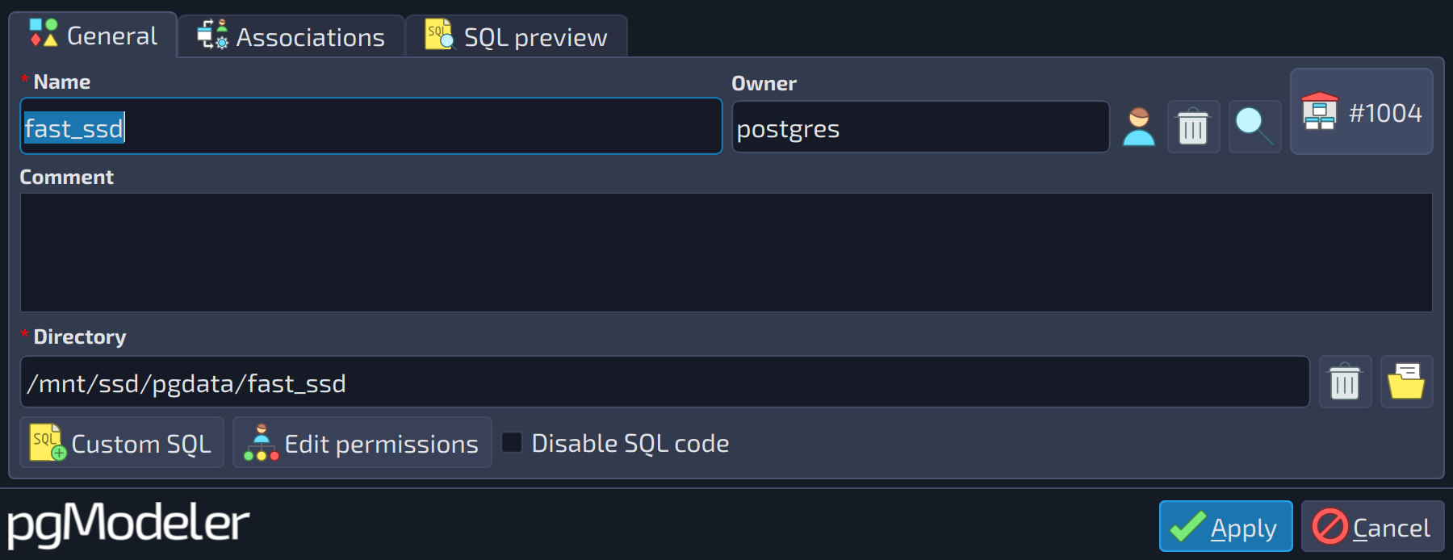The height and width of the screenshot is (560, 1453).
Task: Click the object ID #1004 badge
Action: pyautogui.click(x=1362, y=111)
